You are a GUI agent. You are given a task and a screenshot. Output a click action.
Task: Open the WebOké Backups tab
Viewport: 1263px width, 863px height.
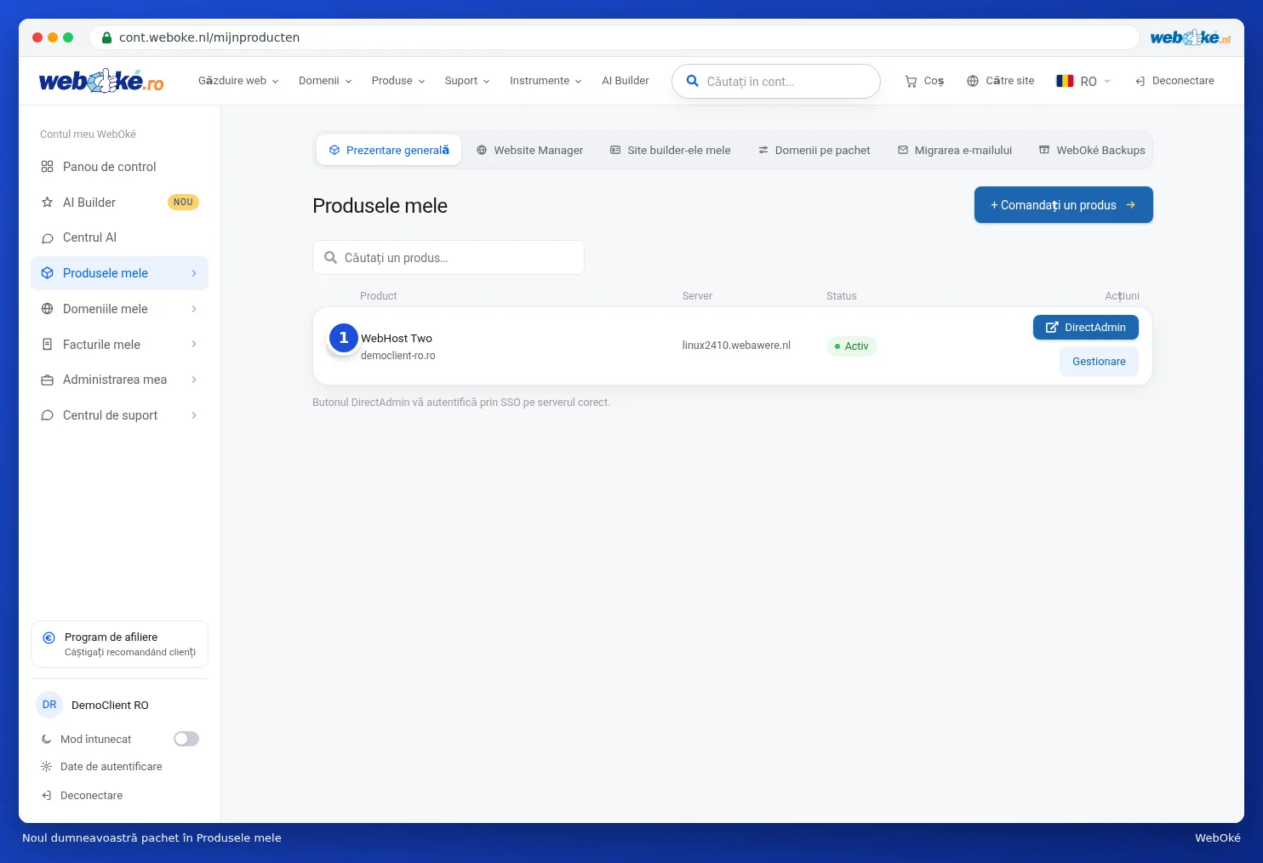click(1092, 150)
